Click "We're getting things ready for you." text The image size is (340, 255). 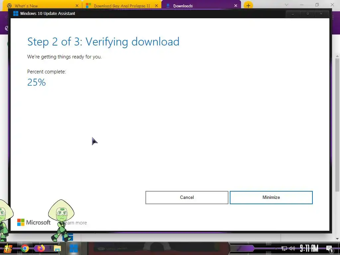click(x=64, y=57)
